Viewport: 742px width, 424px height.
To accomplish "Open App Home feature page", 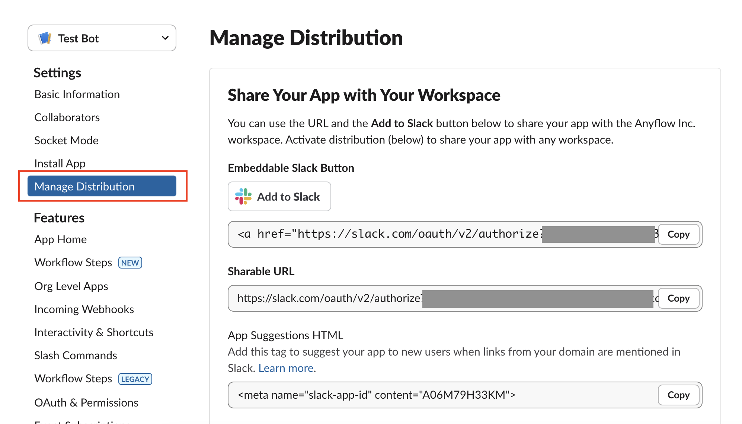I will point(60,240).
